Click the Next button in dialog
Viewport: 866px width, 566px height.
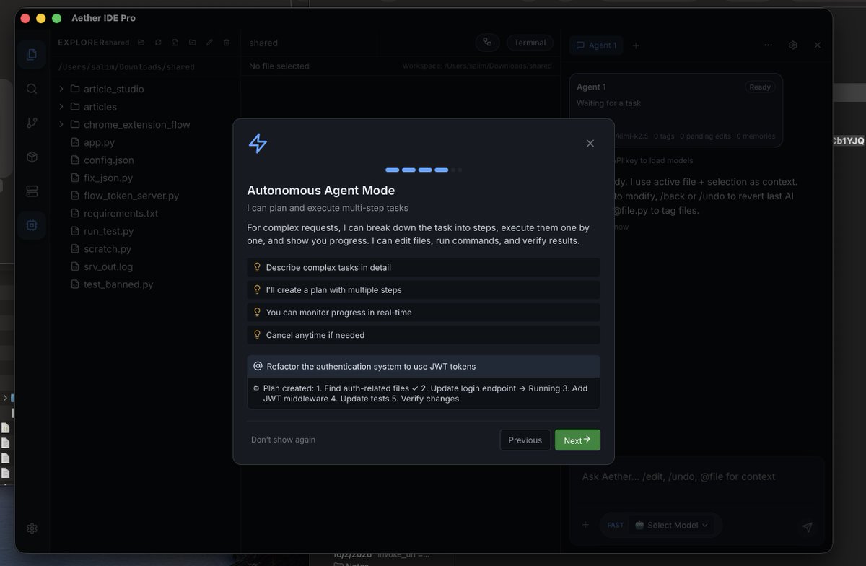point(577,440)
